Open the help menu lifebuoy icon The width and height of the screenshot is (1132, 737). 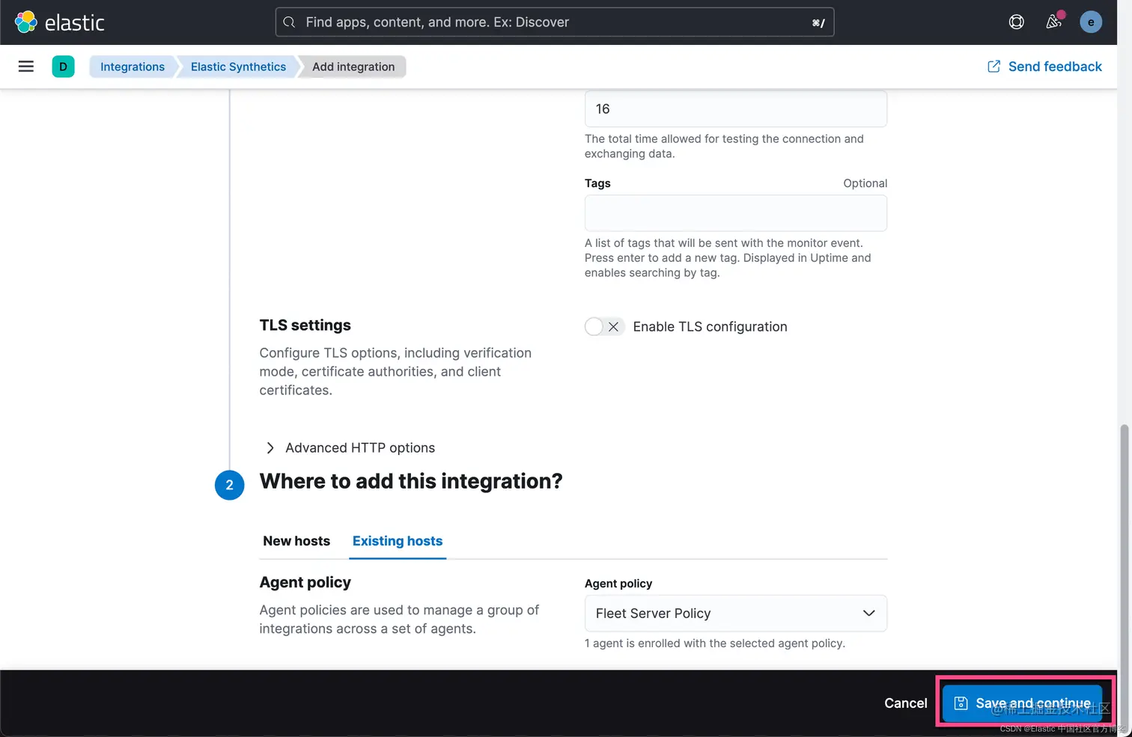pos(1016,22)
